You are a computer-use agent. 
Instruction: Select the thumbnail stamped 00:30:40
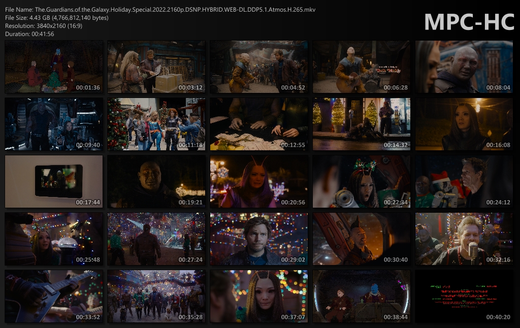(x=362, y=239)
